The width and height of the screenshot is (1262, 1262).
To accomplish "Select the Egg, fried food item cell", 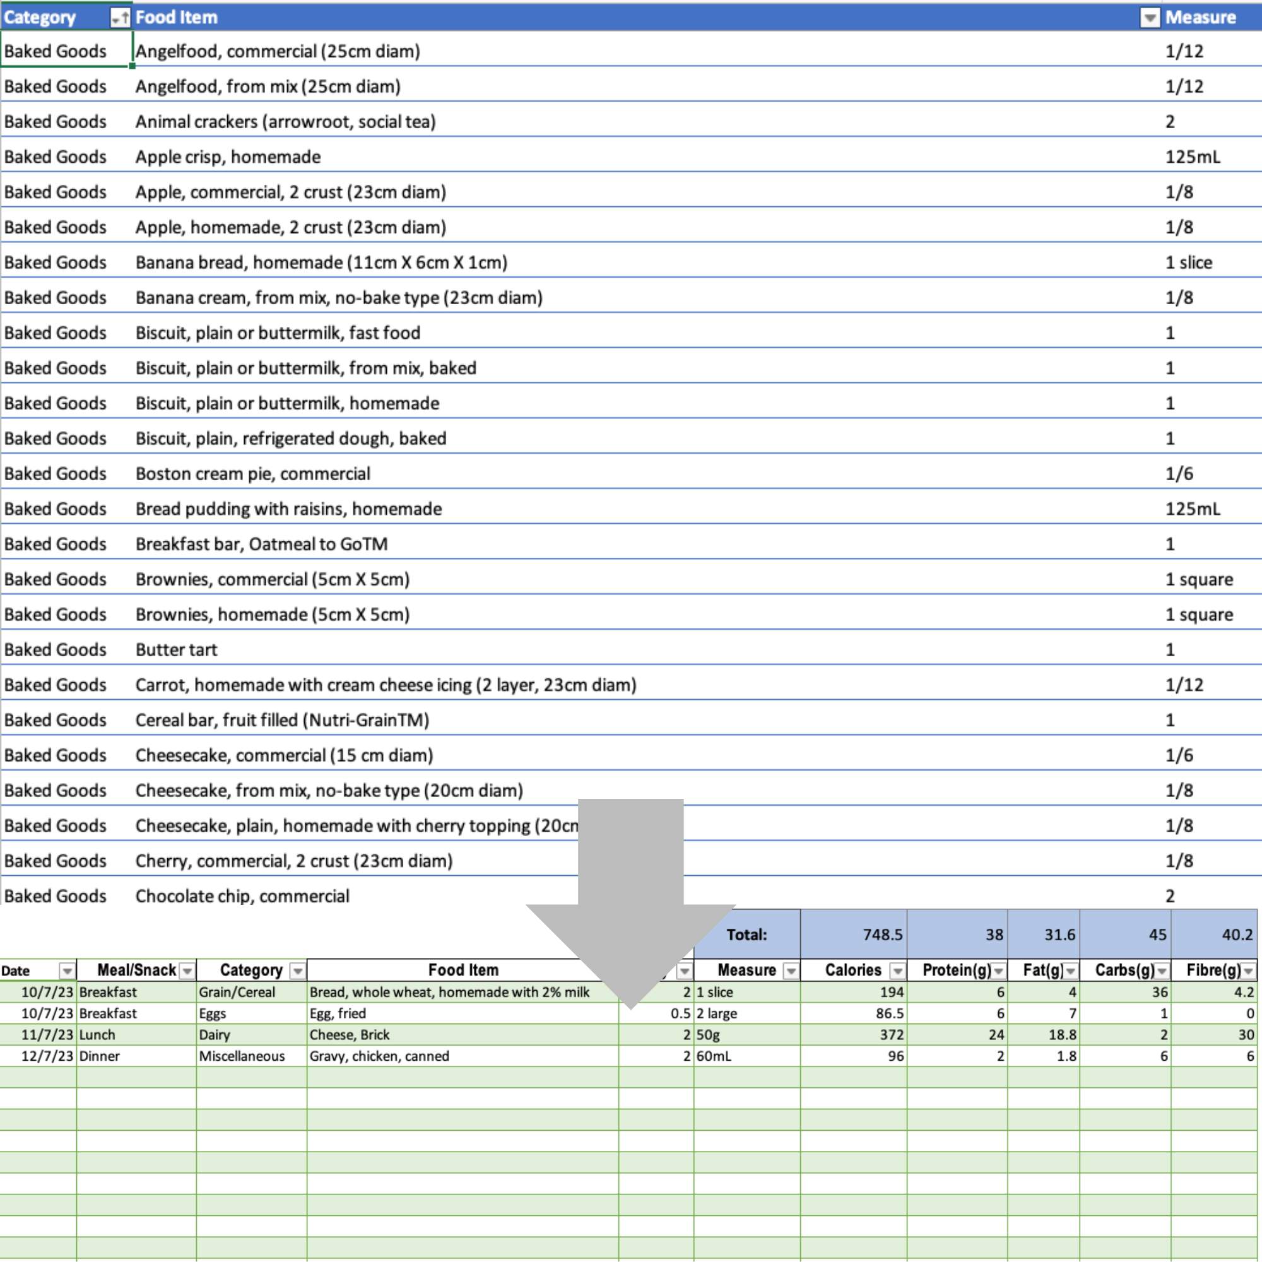I will [463, 1014].
